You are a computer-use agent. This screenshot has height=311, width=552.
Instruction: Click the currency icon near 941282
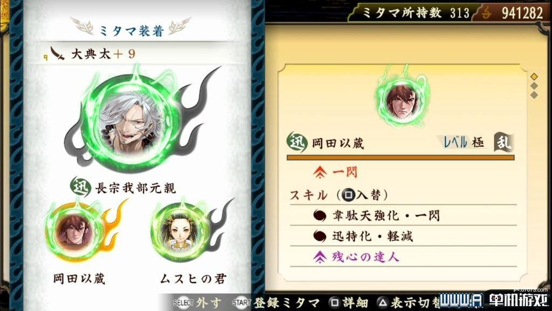pos(487,13)
